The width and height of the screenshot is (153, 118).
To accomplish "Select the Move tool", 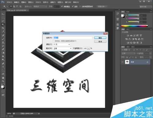I will click(3, 14).
